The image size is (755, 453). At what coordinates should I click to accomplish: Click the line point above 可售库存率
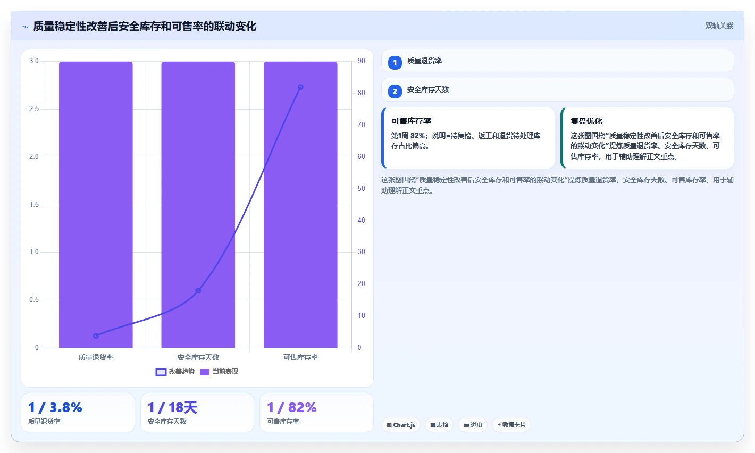click(x=300, y=87)
